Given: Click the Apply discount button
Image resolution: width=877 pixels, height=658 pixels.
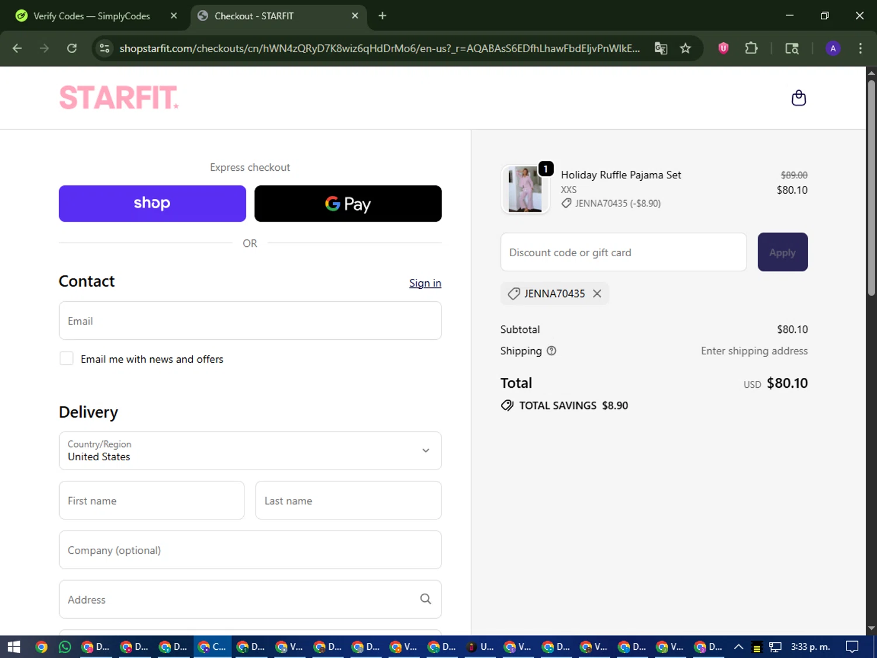Looking at the screenshot, I should pyautogui.click(x=782, y=252).
